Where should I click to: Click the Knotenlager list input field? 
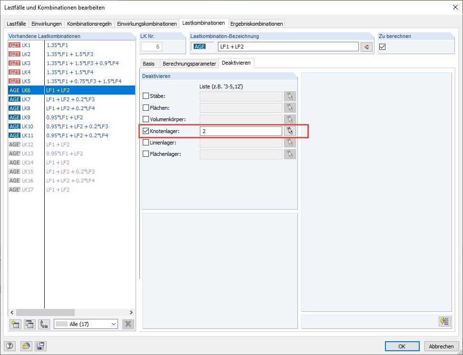pyautogui.click(x=241, y=131)
